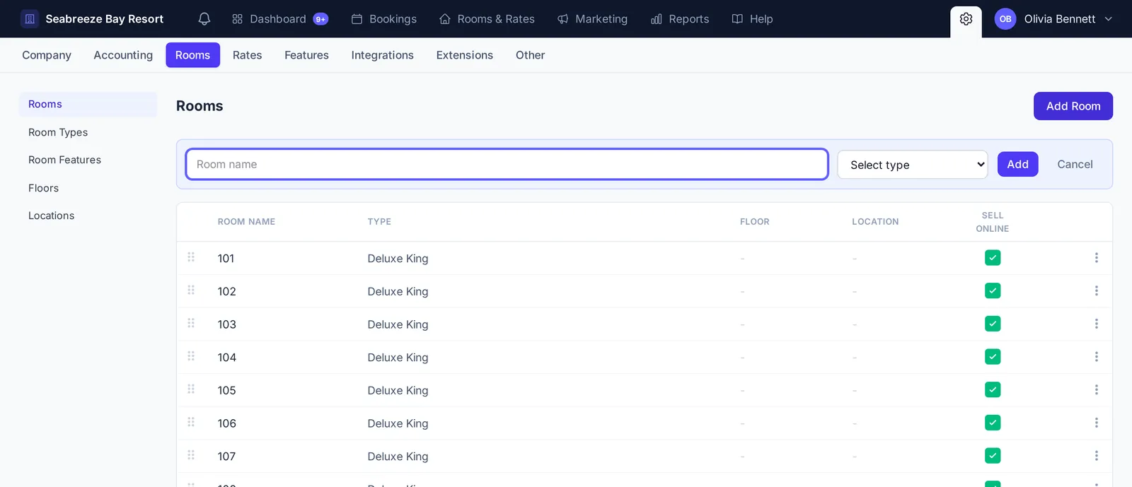Viewport: 1132px width, 487px height.
Task: Uncheck Sell Online for room 107
Action: click(993, 456)
